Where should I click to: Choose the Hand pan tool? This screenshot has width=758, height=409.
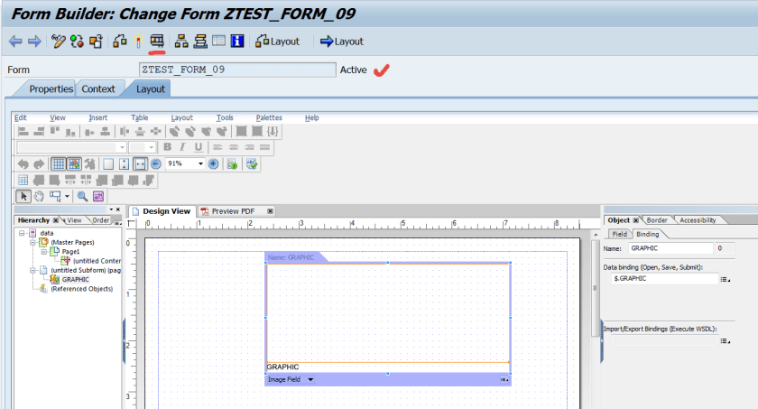point(39,196)
